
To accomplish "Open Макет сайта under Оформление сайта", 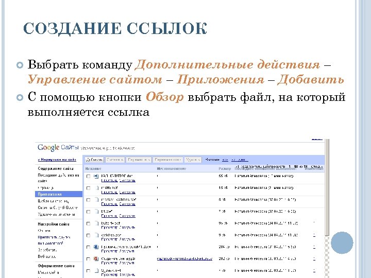I will point(48,272).
